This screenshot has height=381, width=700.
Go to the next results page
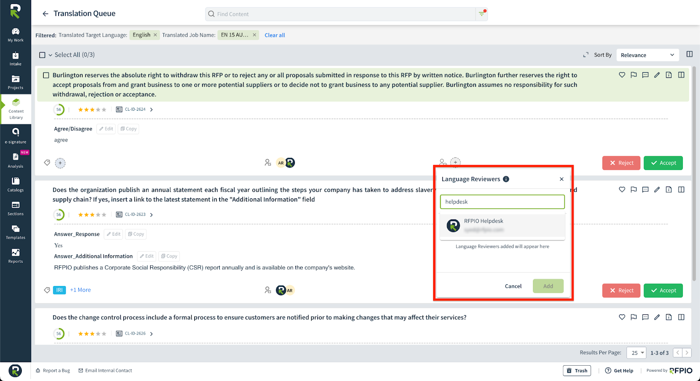coord(687,353)
